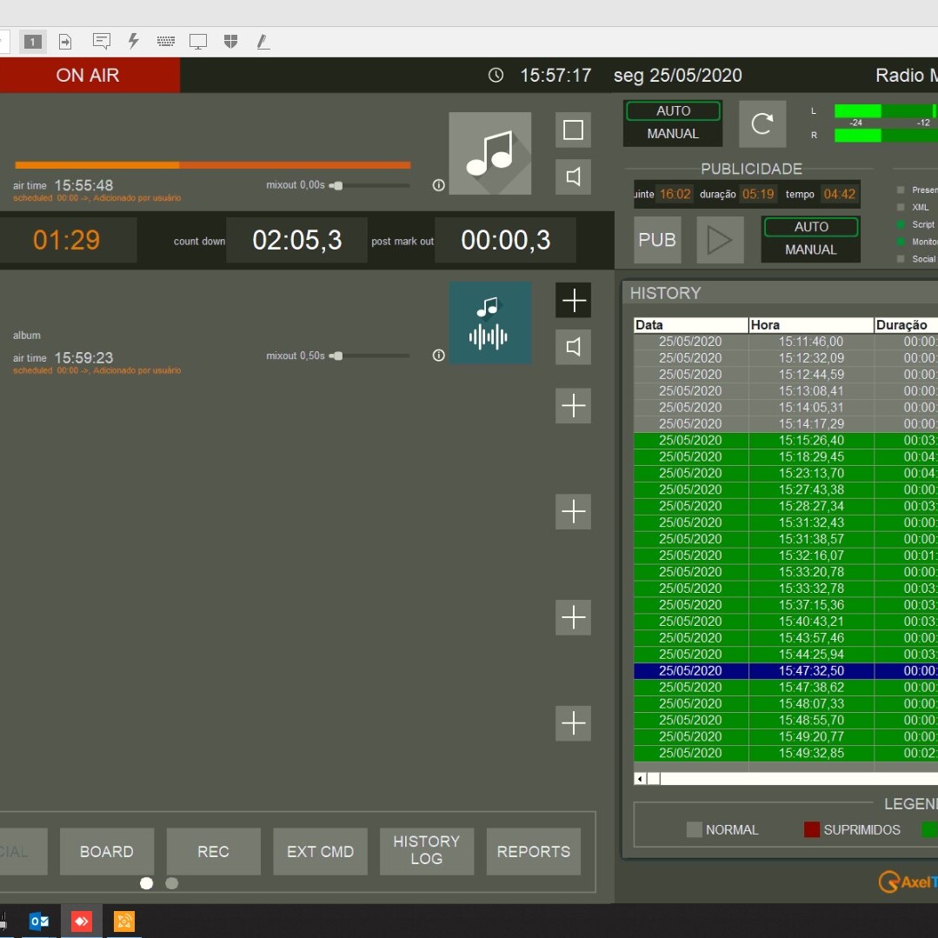Viewport: 938px width, 938px height.
Task: Click the lightning bolt icon in the top toolbar
Action: click(133, 41)
